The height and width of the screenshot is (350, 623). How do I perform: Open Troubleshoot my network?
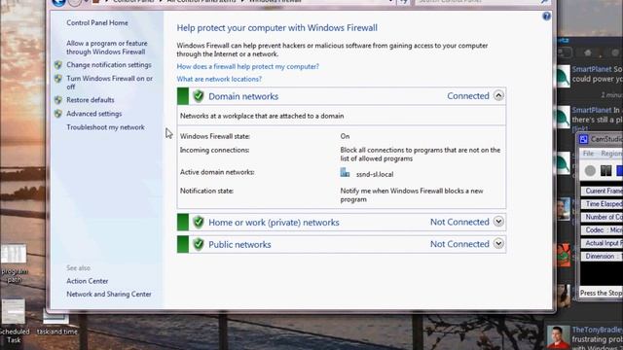pos(105,127)
